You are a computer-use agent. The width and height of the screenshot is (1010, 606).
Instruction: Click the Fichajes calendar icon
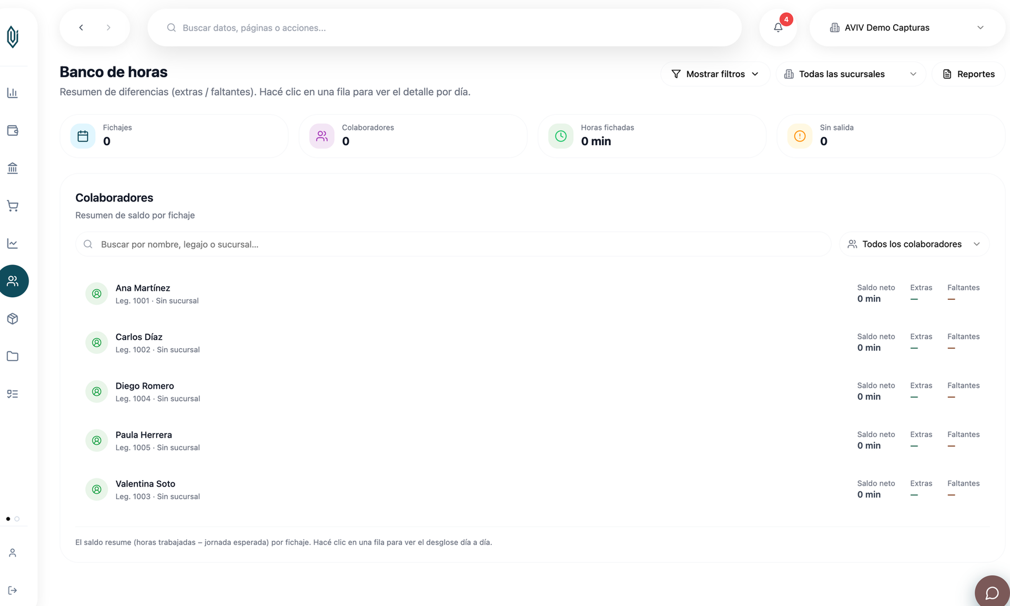[83, 136]
